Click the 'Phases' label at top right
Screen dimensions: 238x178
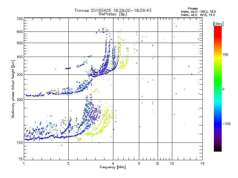(192, 9)
